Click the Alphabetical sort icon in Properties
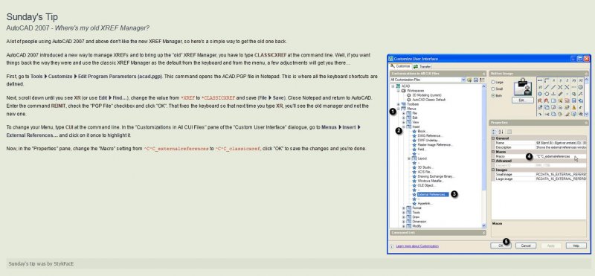The height and width of the screenshot is (276, 595). coord(501,132)
